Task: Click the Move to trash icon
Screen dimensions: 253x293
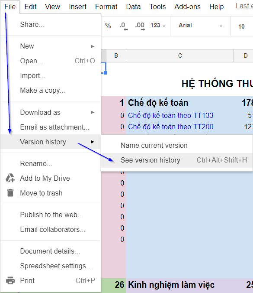Action: pos(10,193)
